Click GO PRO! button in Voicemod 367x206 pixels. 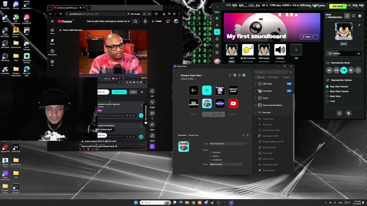pos(337,6)
